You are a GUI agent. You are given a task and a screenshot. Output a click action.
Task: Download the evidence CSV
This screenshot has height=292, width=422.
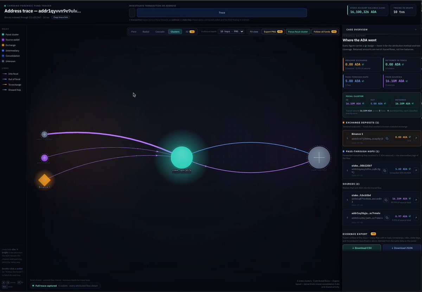pos(362,248)
